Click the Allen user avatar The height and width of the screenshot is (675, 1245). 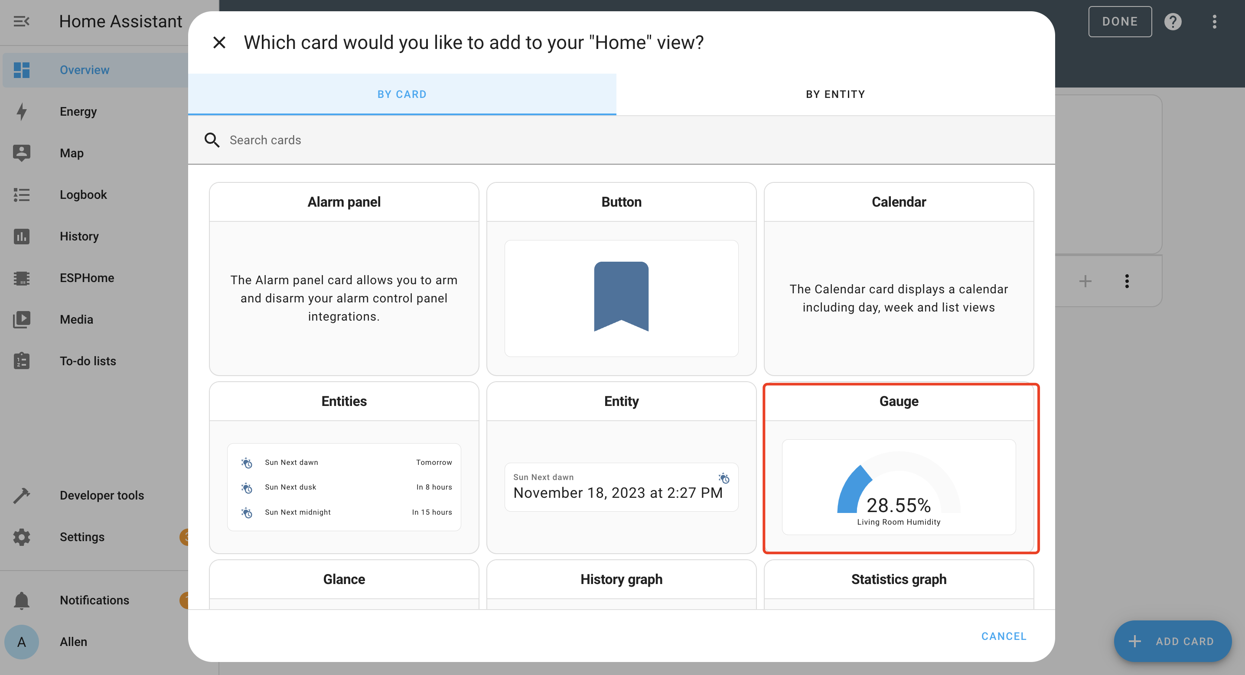21,642
